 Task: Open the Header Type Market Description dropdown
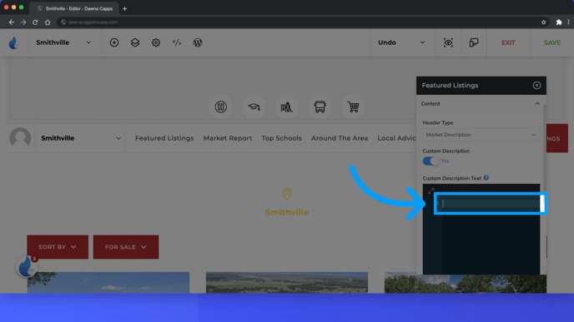point(481,135)
